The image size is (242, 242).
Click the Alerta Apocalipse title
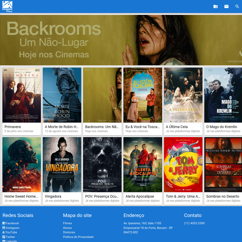(140, 196)
